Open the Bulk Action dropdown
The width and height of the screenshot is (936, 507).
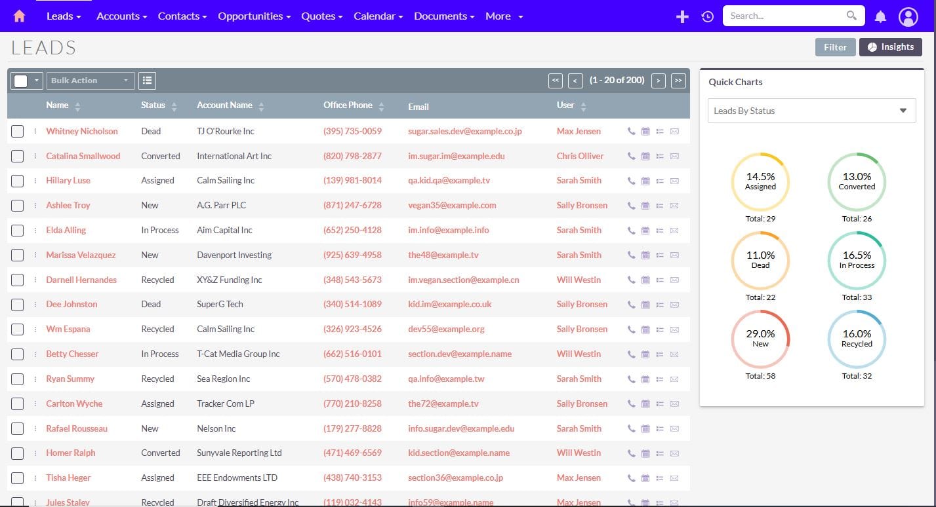[90, 81]
